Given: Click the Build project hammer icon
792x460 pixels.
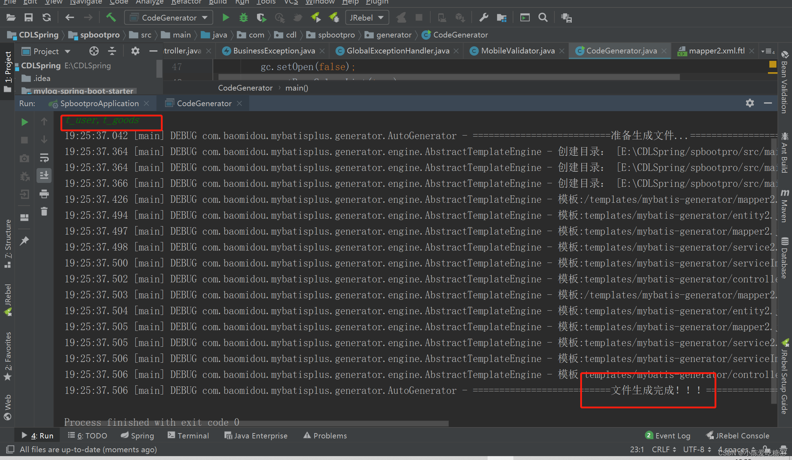Looking at the screenshot, I should pyautogui.click(x=111, y=17).
